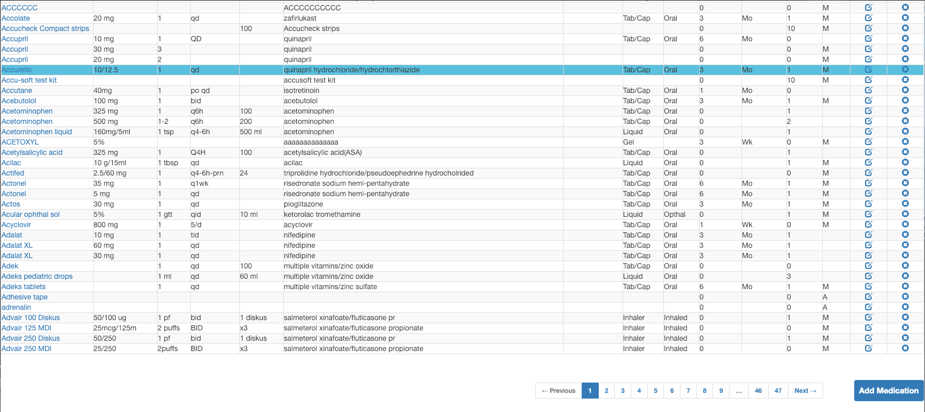Open the Accu-soft test kit link
This screenshot has height=412, width=925.
point(29,80)
